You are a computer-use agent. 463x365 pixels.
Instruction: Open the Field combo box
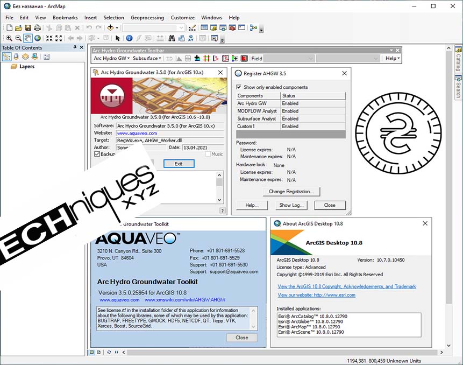tap(289, 59)
